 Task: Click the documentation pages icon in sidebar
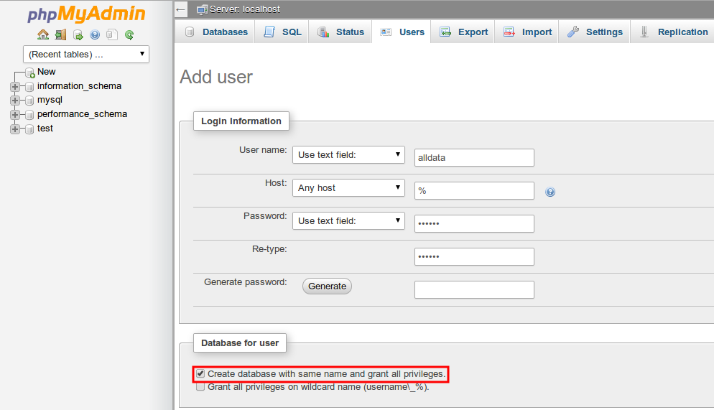click(112, 34)
